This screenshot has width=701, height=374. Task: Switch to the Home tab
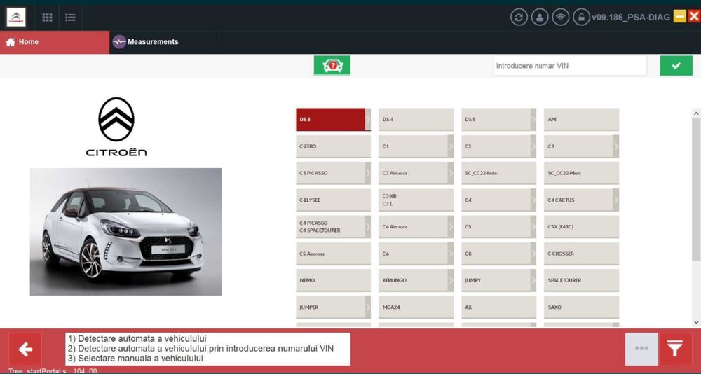pos(55,42)
